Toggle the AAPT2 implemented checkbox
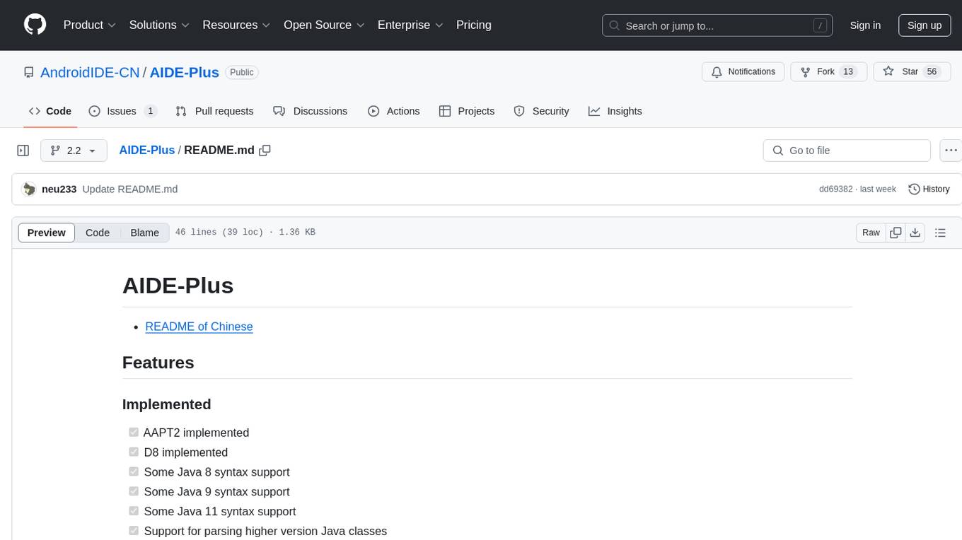 (134, 432)
